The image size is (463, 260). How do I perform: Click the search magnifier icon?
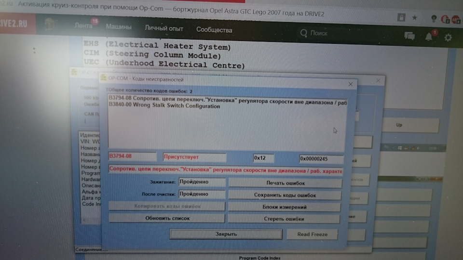(303, 33)
